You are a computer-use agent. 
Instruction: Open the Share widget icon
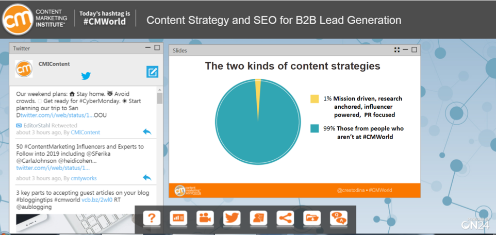285,218
